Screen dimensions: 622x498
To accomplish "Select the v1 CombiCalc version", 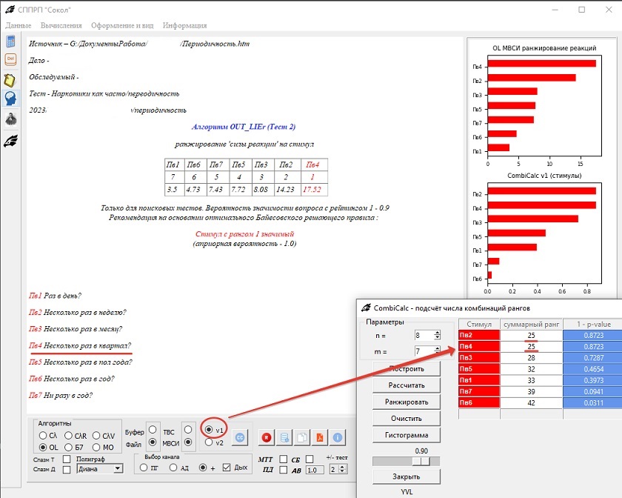I will tap(209, 429).
